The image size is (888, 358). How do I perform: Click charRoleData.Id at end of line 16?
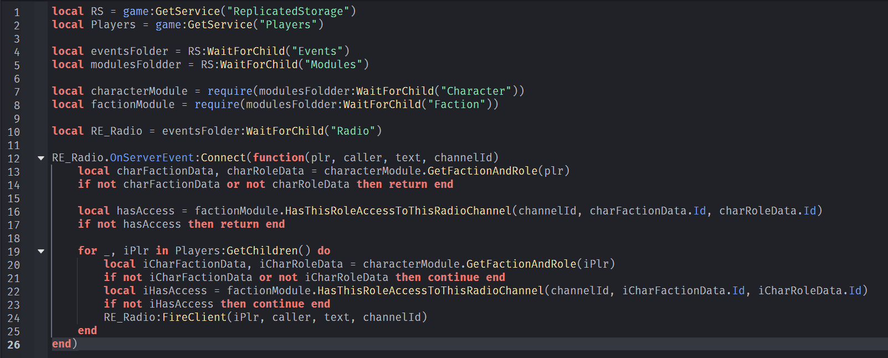click(768, 211)
